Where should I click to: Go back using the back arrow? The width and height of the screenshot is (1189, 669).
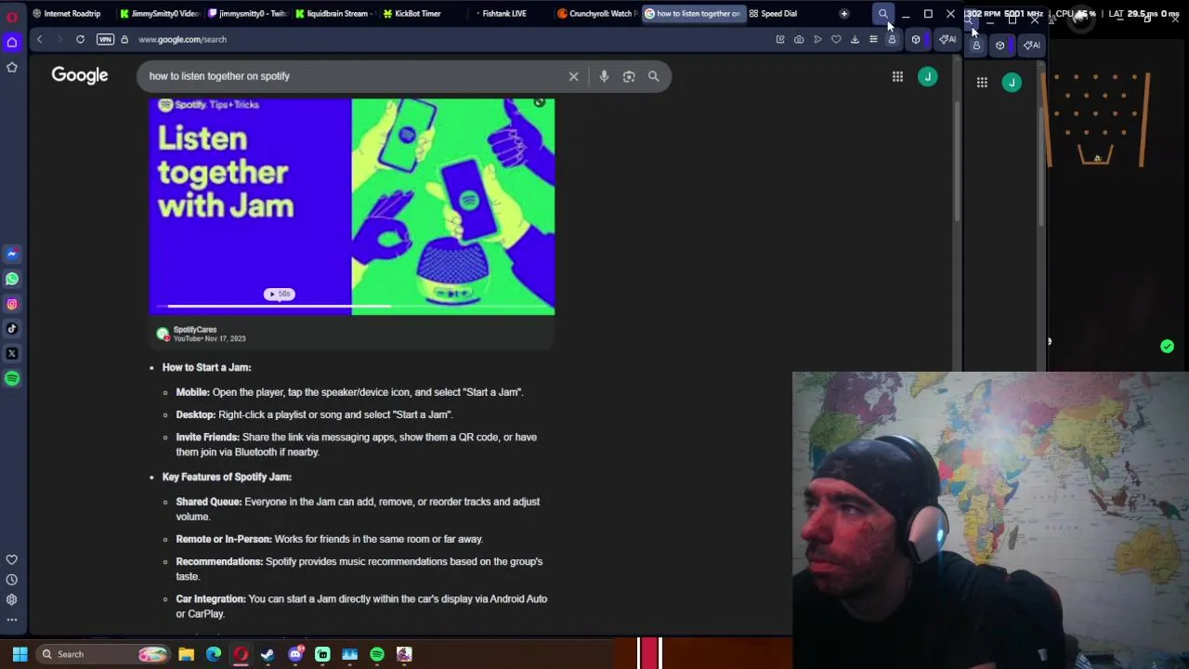click(39, 39)
